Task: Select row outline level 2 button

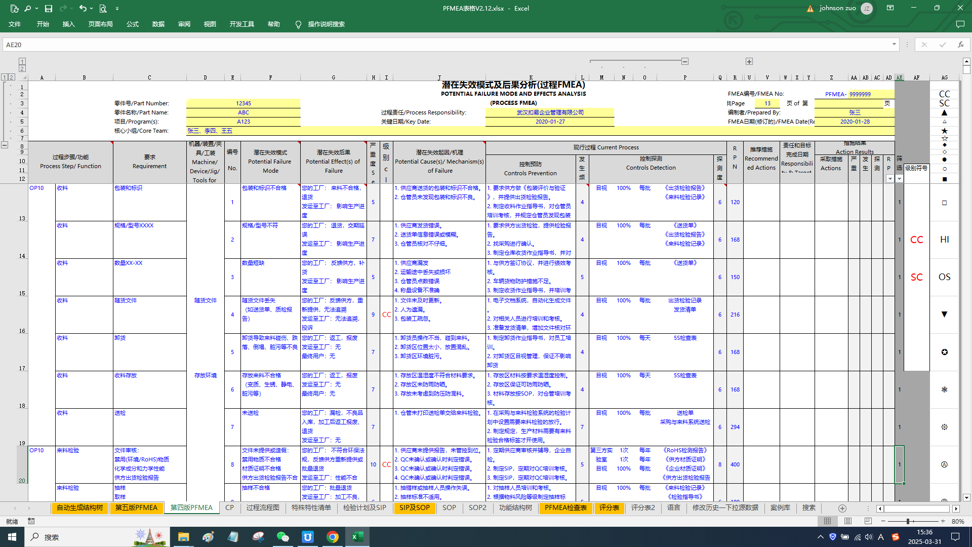Action: [11, 77]
